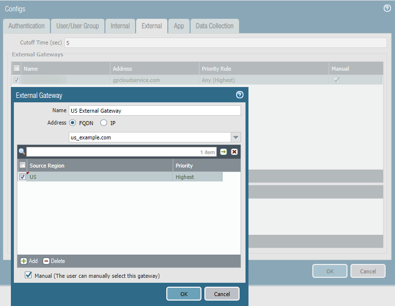Expand the us_example.com address dropdown
Screen dimensions: 395x306
click(x=236, y=137)
